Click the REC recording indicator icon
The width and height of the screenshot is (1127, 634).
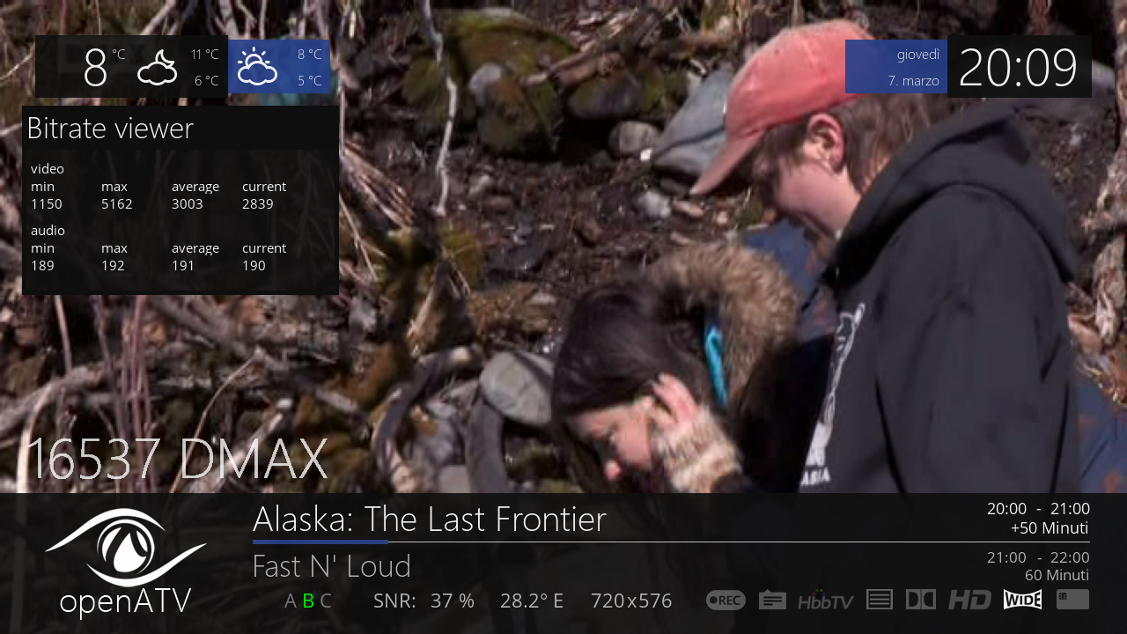[726, 601]
